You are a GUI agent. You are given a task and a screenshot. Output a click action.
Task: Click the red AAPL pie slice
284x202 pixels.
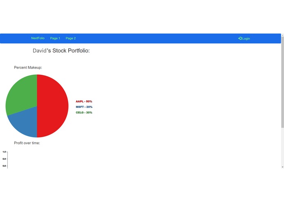click(53, 106)
